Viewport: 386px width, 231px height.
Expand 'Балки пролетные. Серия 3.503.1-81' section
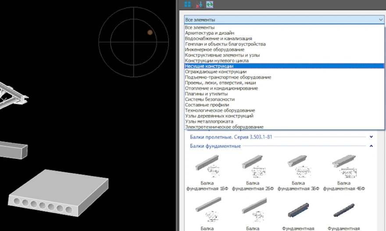[372, 137]
